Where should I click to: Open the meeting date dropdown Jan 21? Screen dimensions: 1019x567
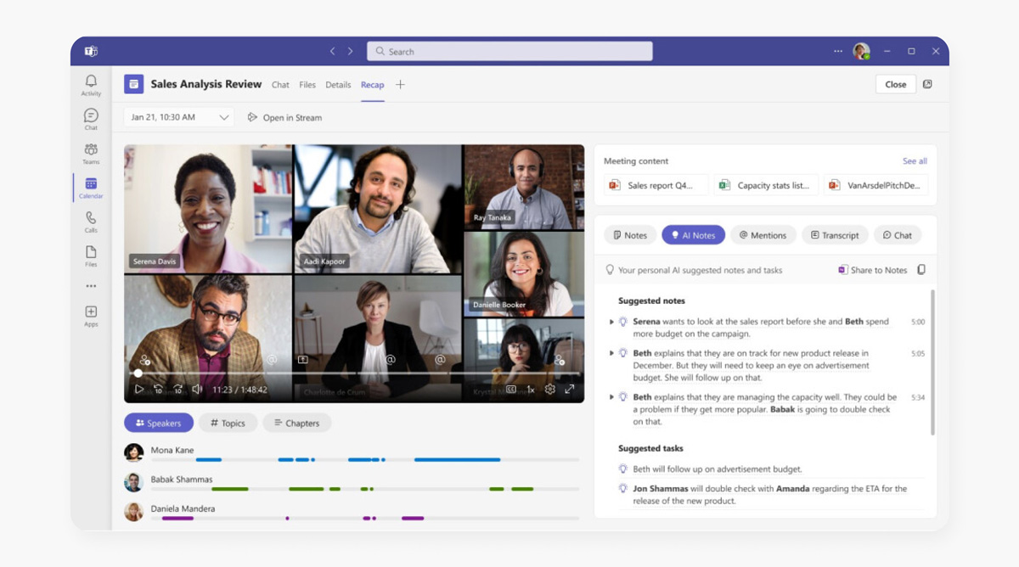(179, 117)
